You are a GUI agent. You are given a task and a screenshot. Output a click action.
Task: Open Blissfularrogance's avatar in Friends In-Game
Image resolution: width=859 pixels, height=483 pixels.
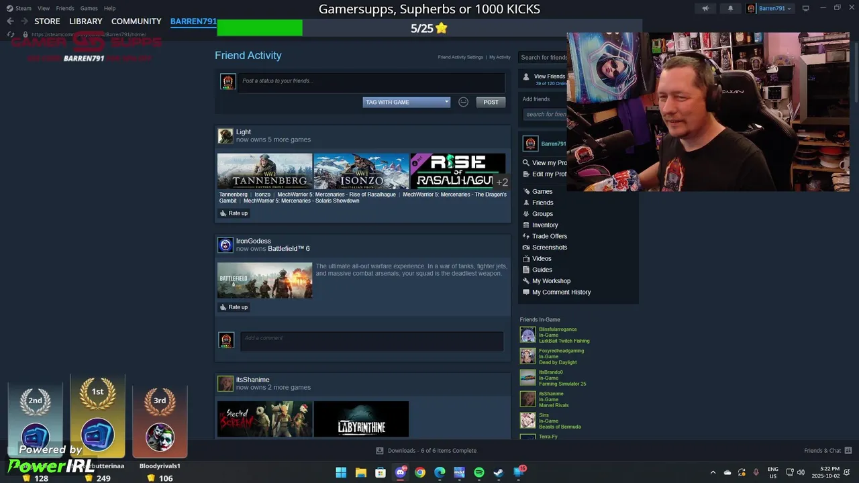527,335
